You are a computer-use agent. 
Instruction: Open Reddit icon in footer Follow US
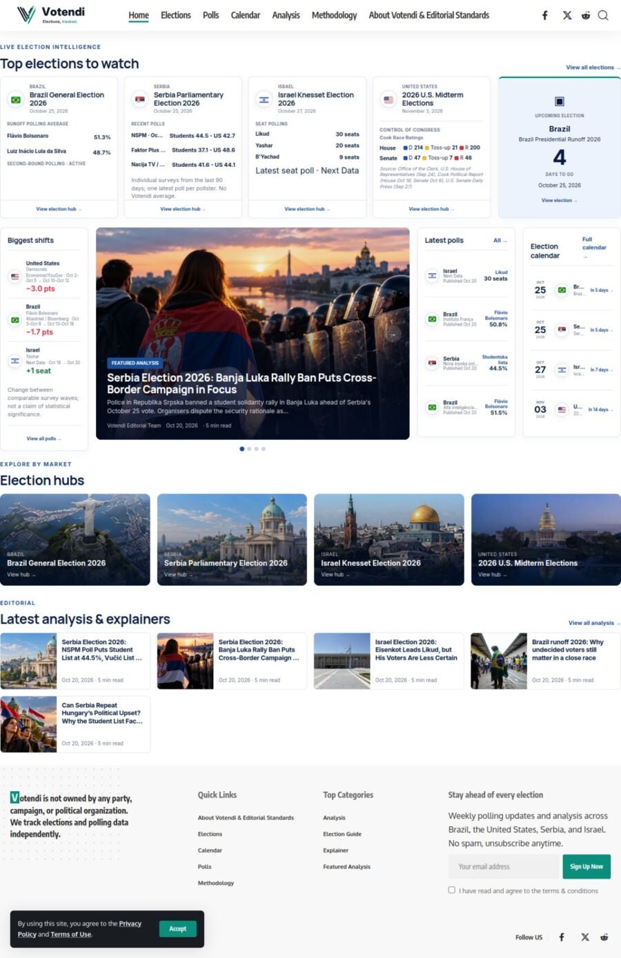click(x=604, y=937)
